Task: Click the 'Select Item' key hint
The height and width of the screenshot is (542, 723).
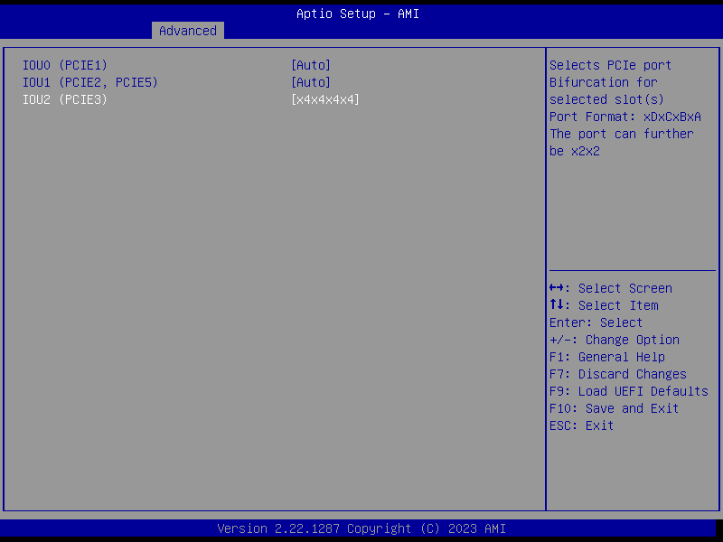Action: 604,305
